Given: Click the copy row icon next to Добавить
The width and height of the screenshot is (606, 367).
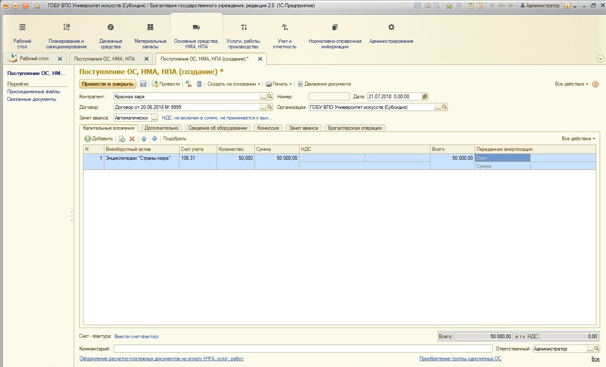Looking at the screenshot, I should point(122,139).
